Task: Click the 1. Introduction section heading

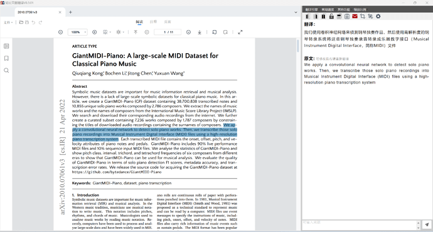Action: pos(85,195)
